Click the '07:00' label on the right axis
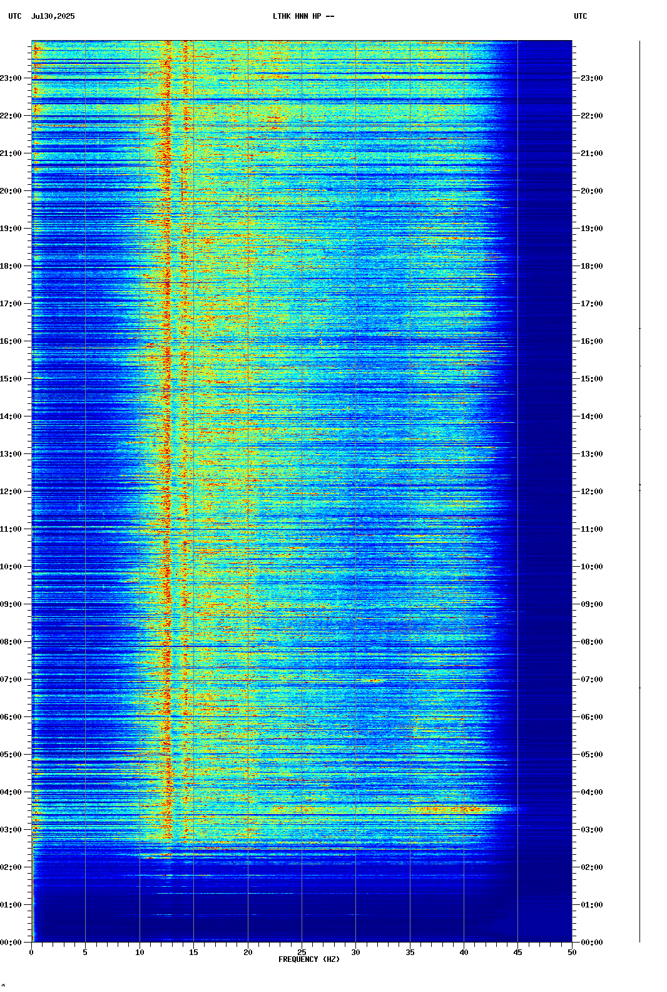The width and height of the screenshot is (667, 992). [592, 679]
